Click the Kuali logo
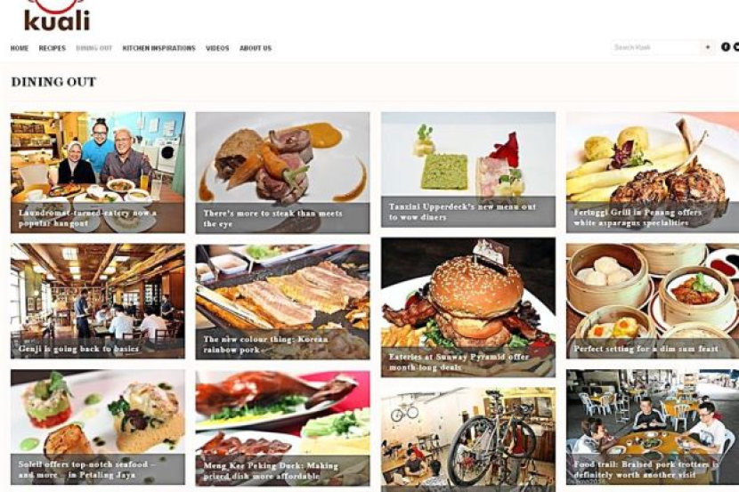Image resolution: width=739 pixels, height=492 pixels. point(57,16)
